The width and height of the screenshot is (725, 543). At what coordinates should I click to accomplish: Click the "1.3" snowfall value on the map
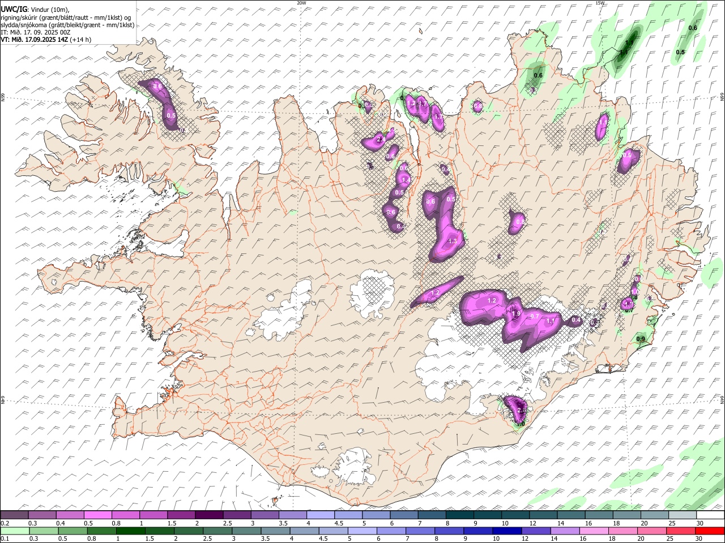coord(452,242)
